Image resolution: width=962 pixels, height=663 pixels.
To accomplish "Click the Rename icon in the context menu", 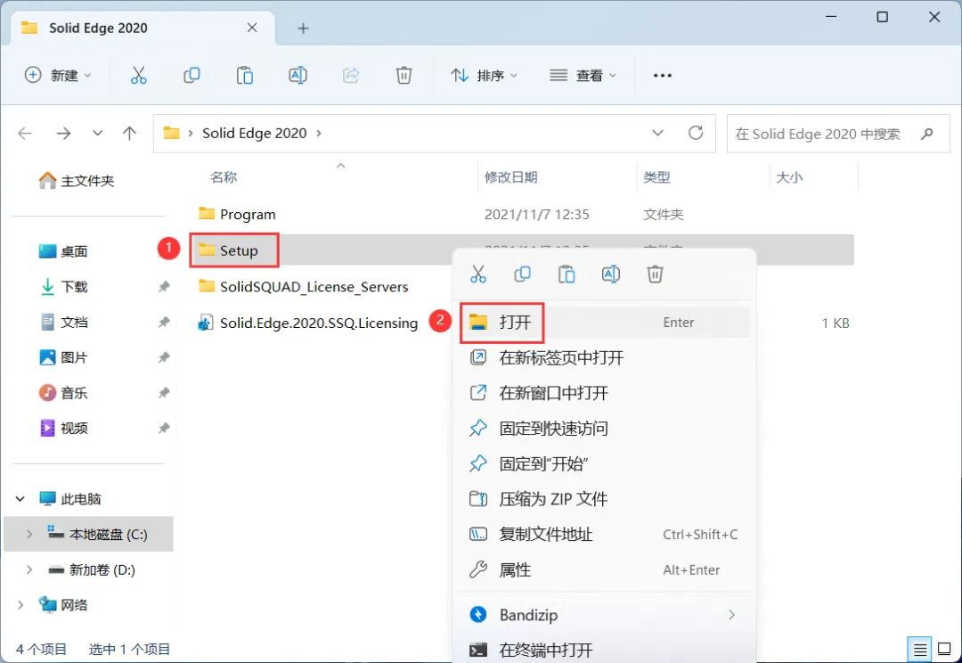I will tap(610, 274).
